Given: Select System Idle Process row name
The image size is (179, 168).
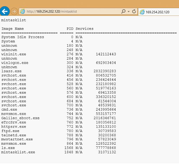Looking at the screenshot, I should tap(23, 37).
